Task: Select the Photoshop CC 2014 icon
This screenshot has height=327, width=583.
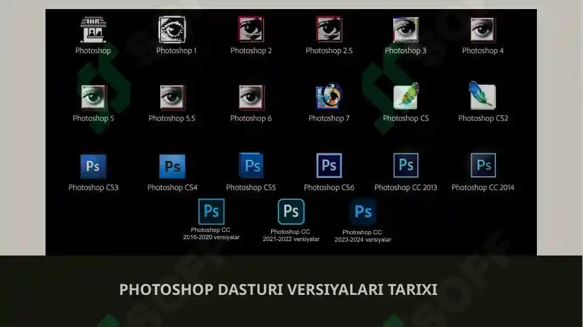Action: [483, 165]
